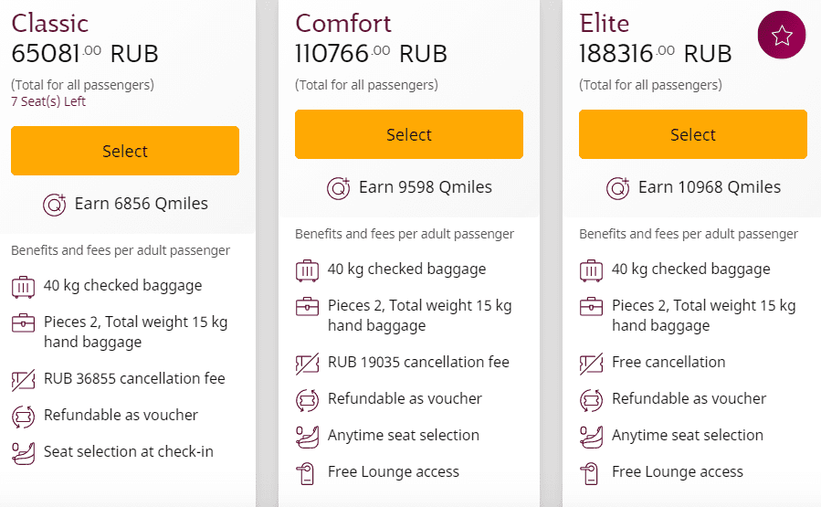
Task: Select the Comfort fare option
Action: tap(409, 134)
